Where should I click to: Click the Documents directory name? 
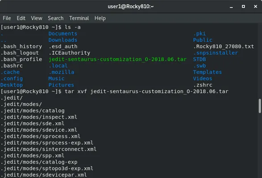tap(63, 33)
